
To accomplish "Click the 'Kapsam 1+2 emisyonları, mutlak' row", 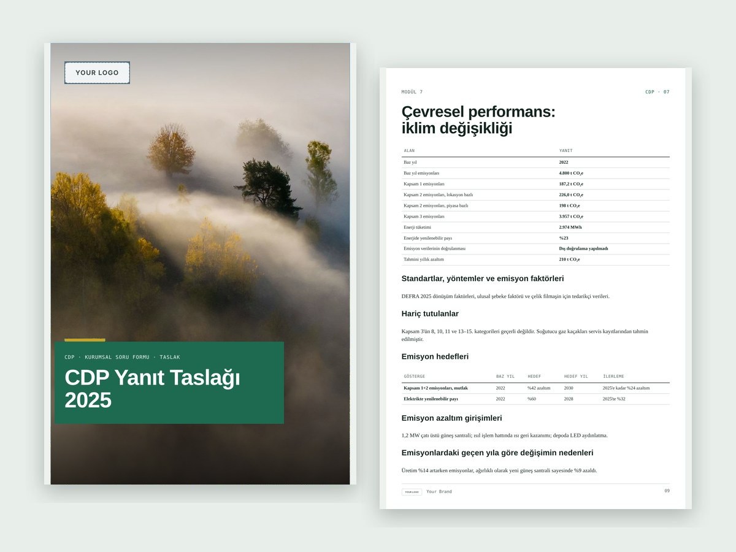I will 535,388.
